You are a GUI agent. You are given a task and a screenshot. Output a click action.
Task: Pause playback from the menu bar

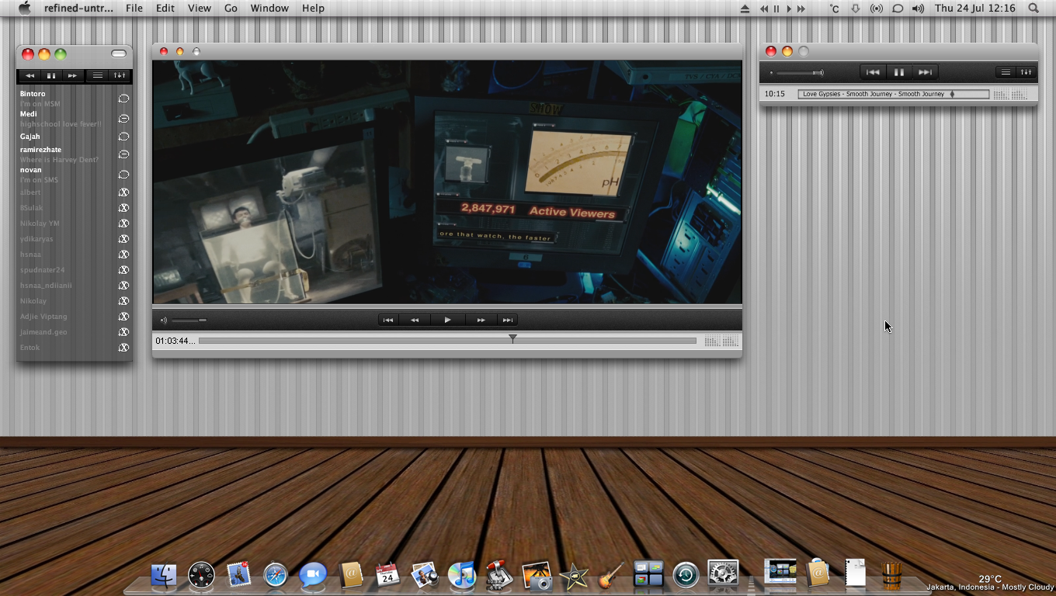tap(776, 9)
